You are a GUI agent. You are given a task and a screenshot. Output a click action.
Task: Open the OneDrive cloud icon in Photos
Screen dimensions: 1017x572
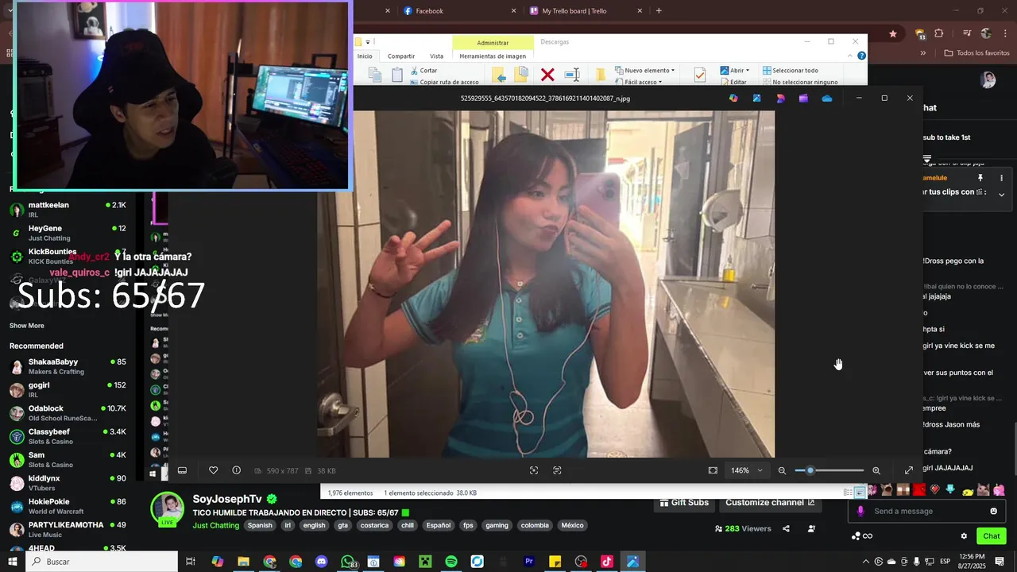coord(827,98)
